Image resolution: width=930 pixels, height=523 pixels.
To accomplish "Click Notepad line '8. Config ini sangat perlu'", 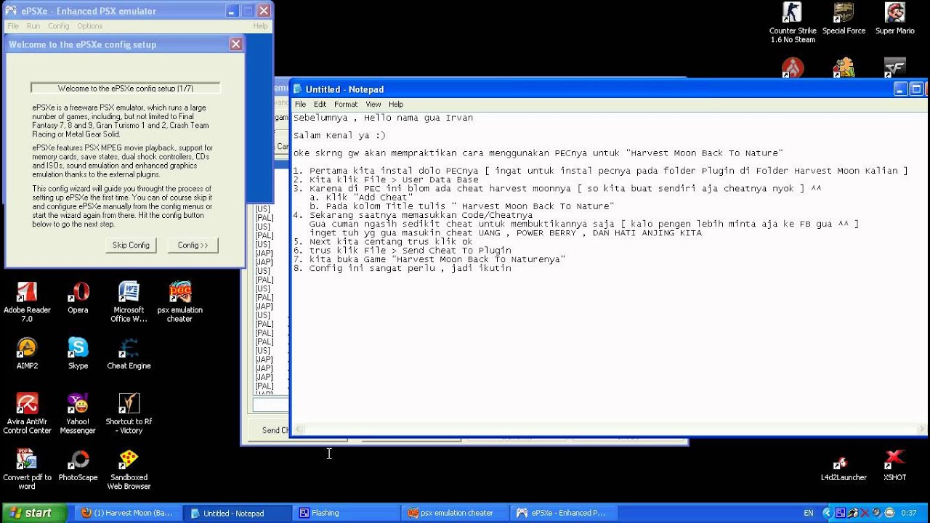I will pos(403,268).
